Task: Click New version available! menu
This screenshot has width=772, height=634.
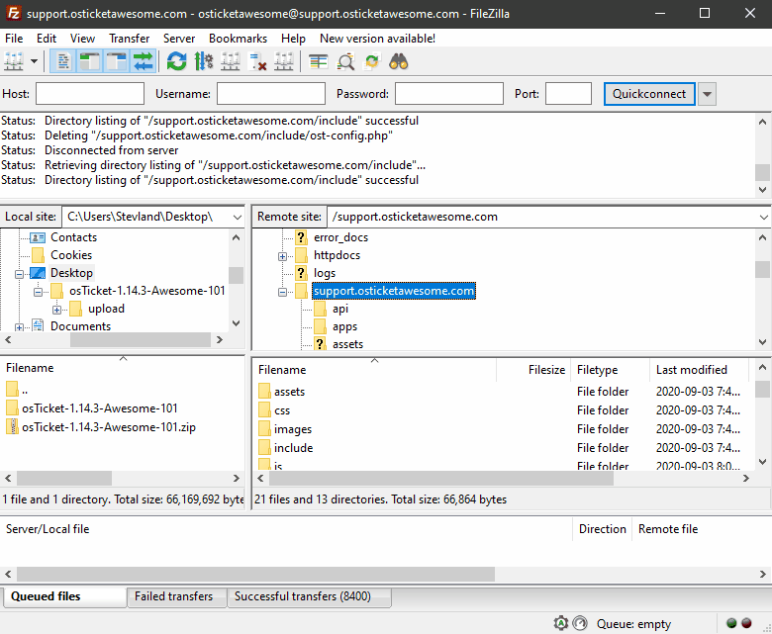Action: point(378,39)
